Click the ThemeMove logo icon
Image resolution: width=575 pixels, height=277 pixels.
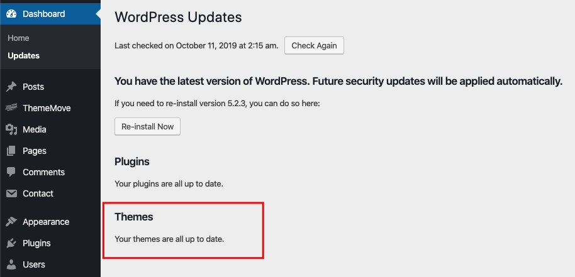[x=11, y=108]
